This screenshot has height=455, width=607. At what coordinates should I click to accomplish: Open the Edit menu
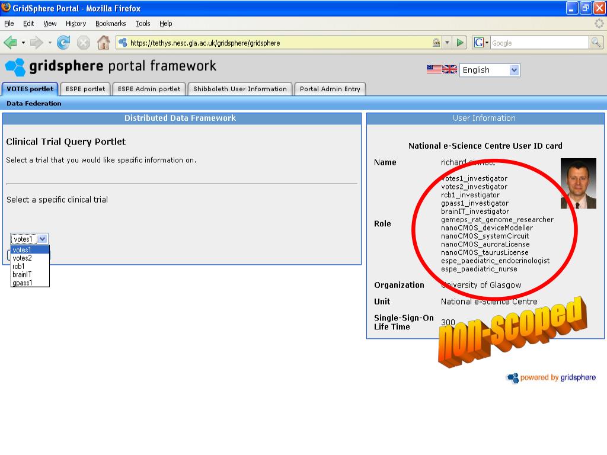click(28, 24)
